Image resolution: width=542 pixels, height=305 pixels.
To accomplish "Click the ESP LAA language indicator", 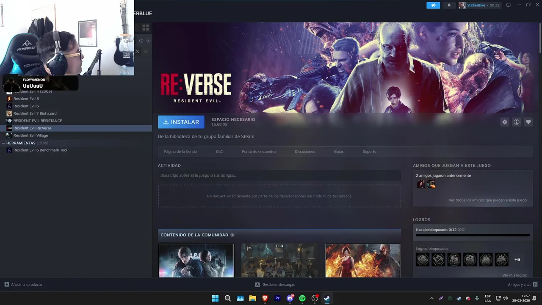I will coord(488,298).
